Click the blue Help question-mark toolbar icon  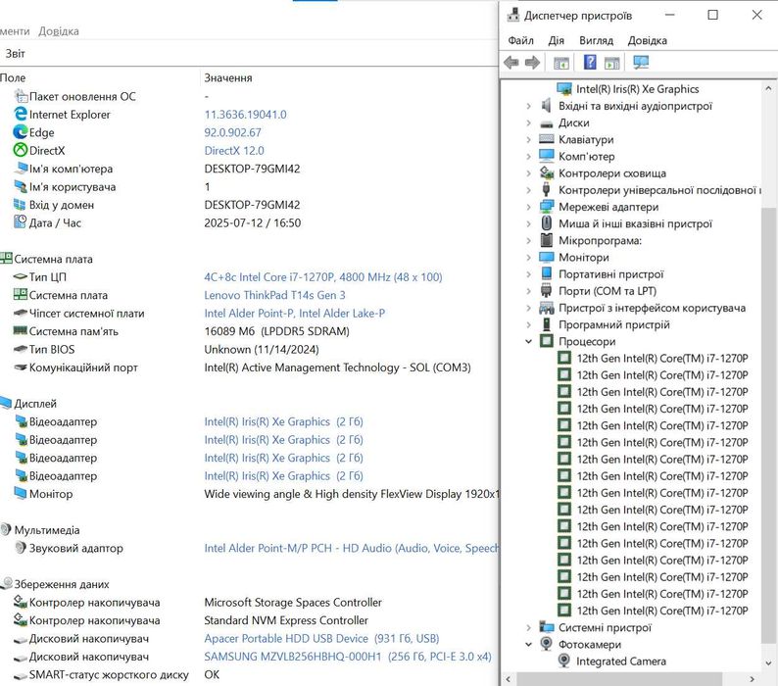[590, 62]
